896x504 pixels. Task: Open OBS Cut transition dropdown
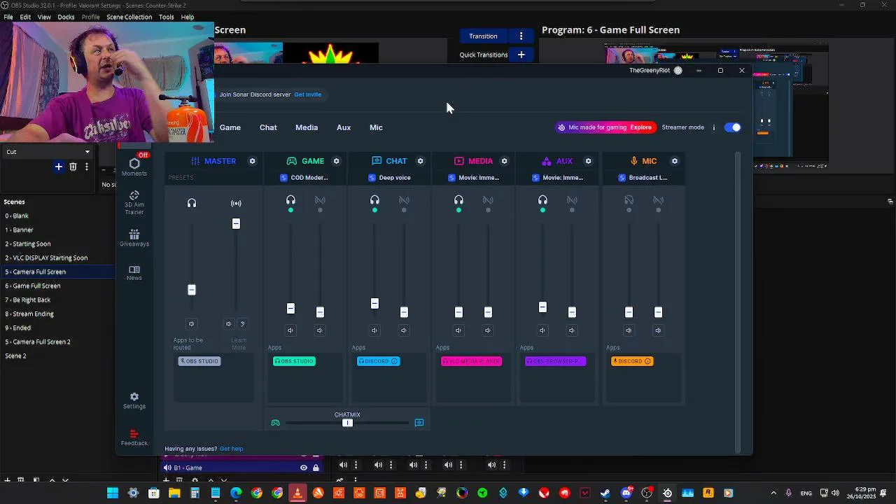click(x=48, y=152)
